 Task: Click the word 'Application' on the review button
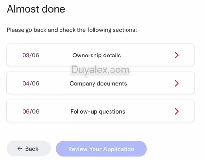[119, 149]
